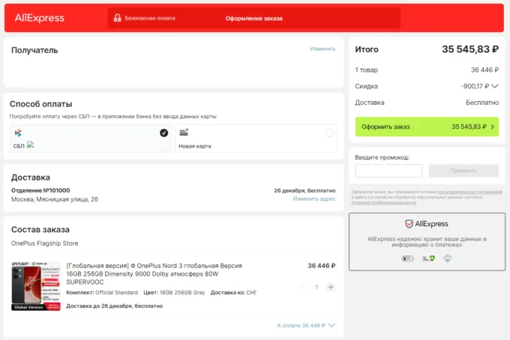Select СБП payment method option

point(91,139)
